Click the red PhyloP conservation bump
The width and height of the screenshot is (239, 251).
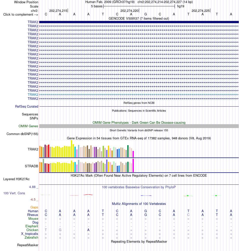click(88, 195)
